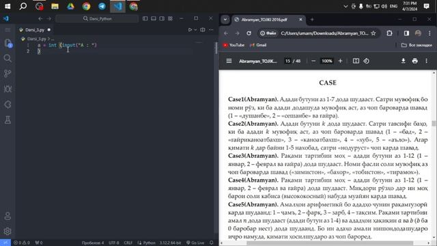Open the Accounts icon in VS Code
This screenshot has height=246, width=437.
(8, 216)
